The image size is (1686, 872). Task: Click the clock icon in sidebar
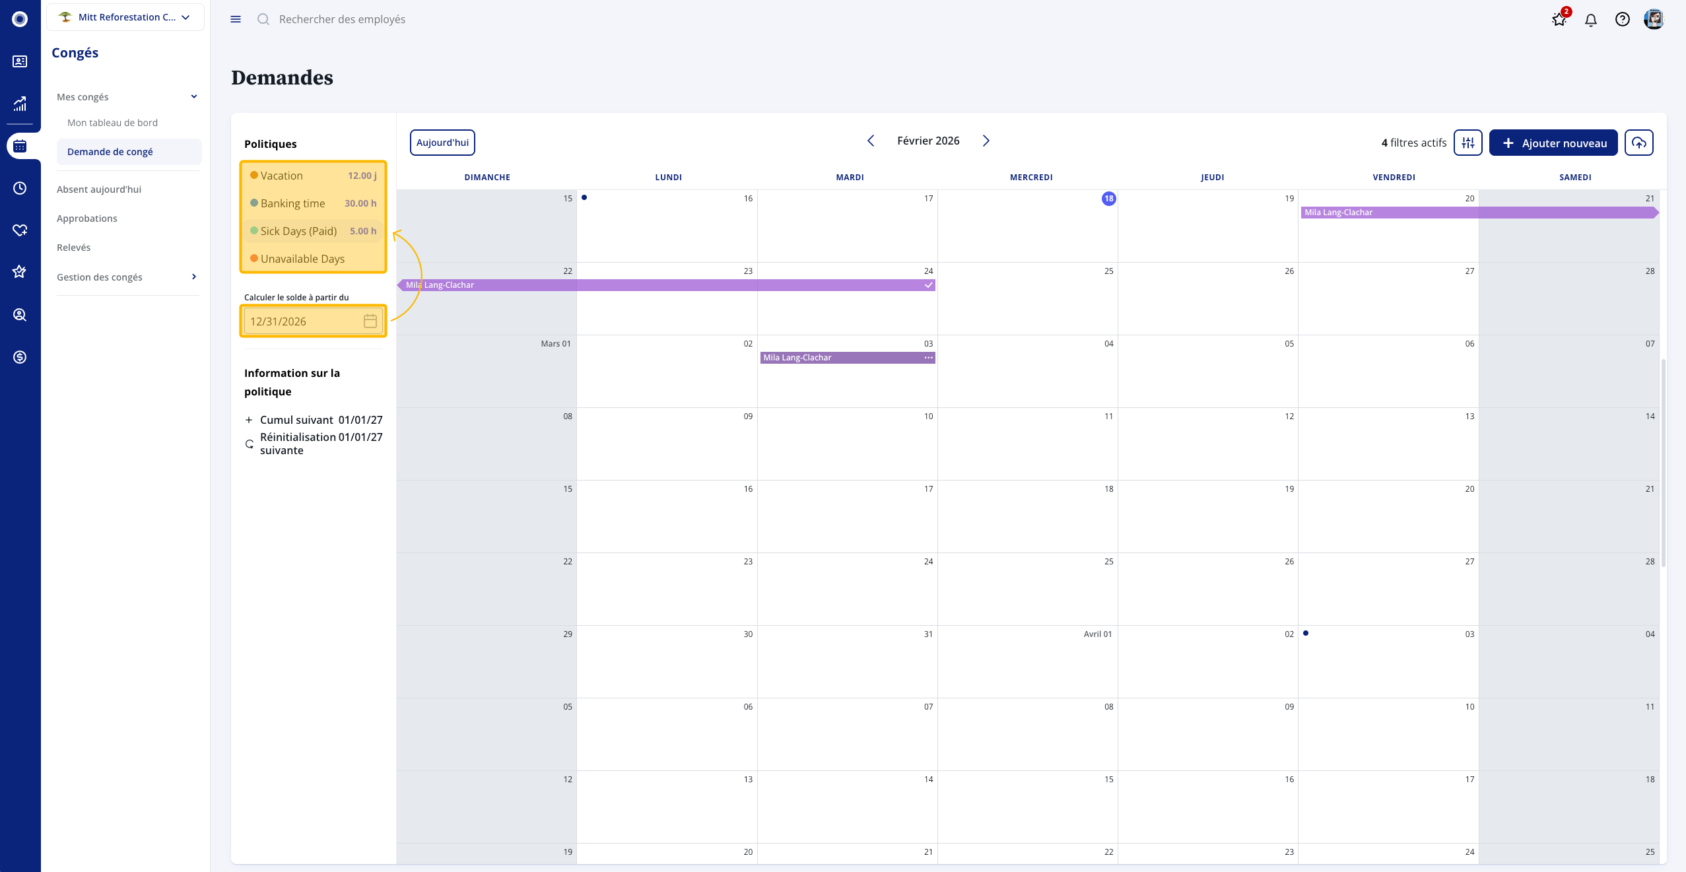tap(20, 188)
